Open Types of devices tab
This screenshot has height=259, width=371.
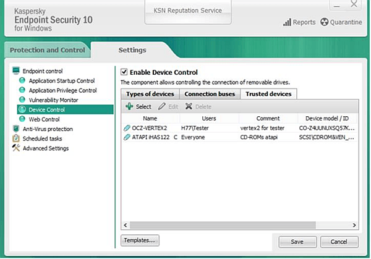pos(150,94)
